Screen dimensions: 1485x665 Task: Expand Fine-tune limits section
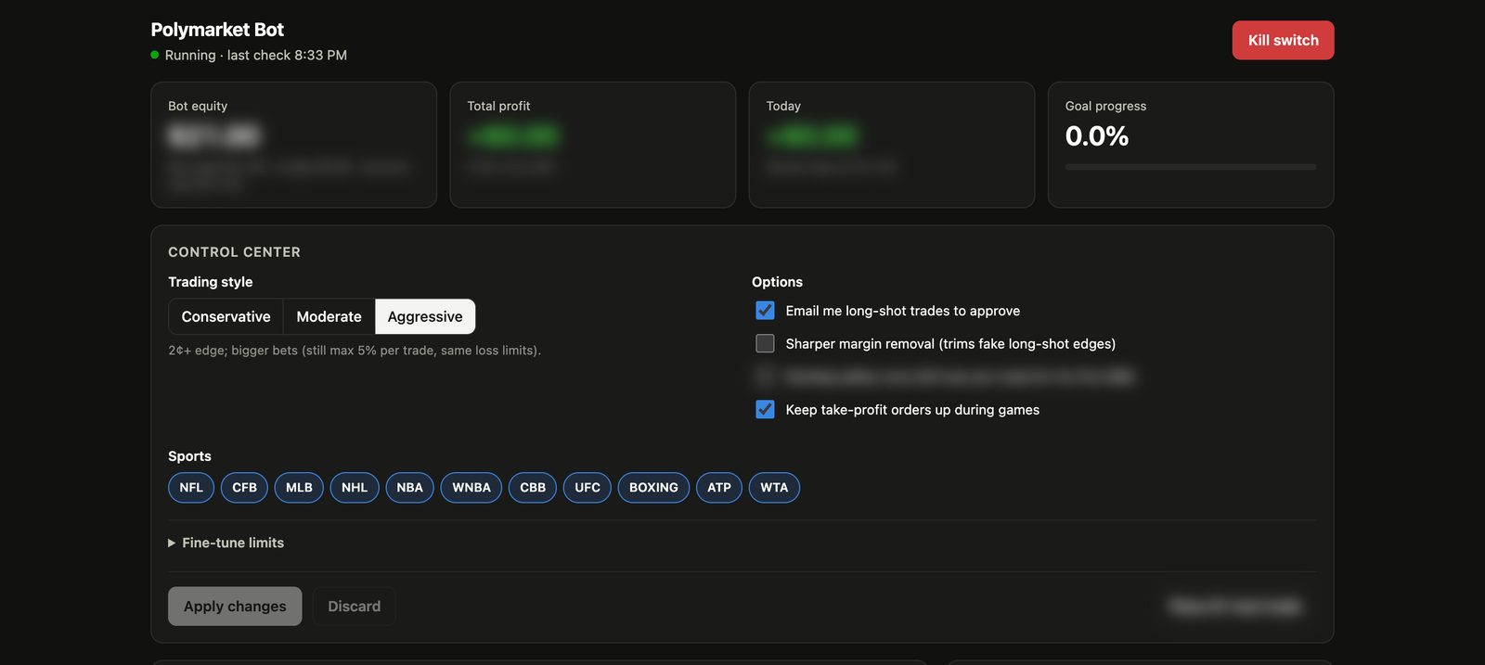click(x=226, y=543)
